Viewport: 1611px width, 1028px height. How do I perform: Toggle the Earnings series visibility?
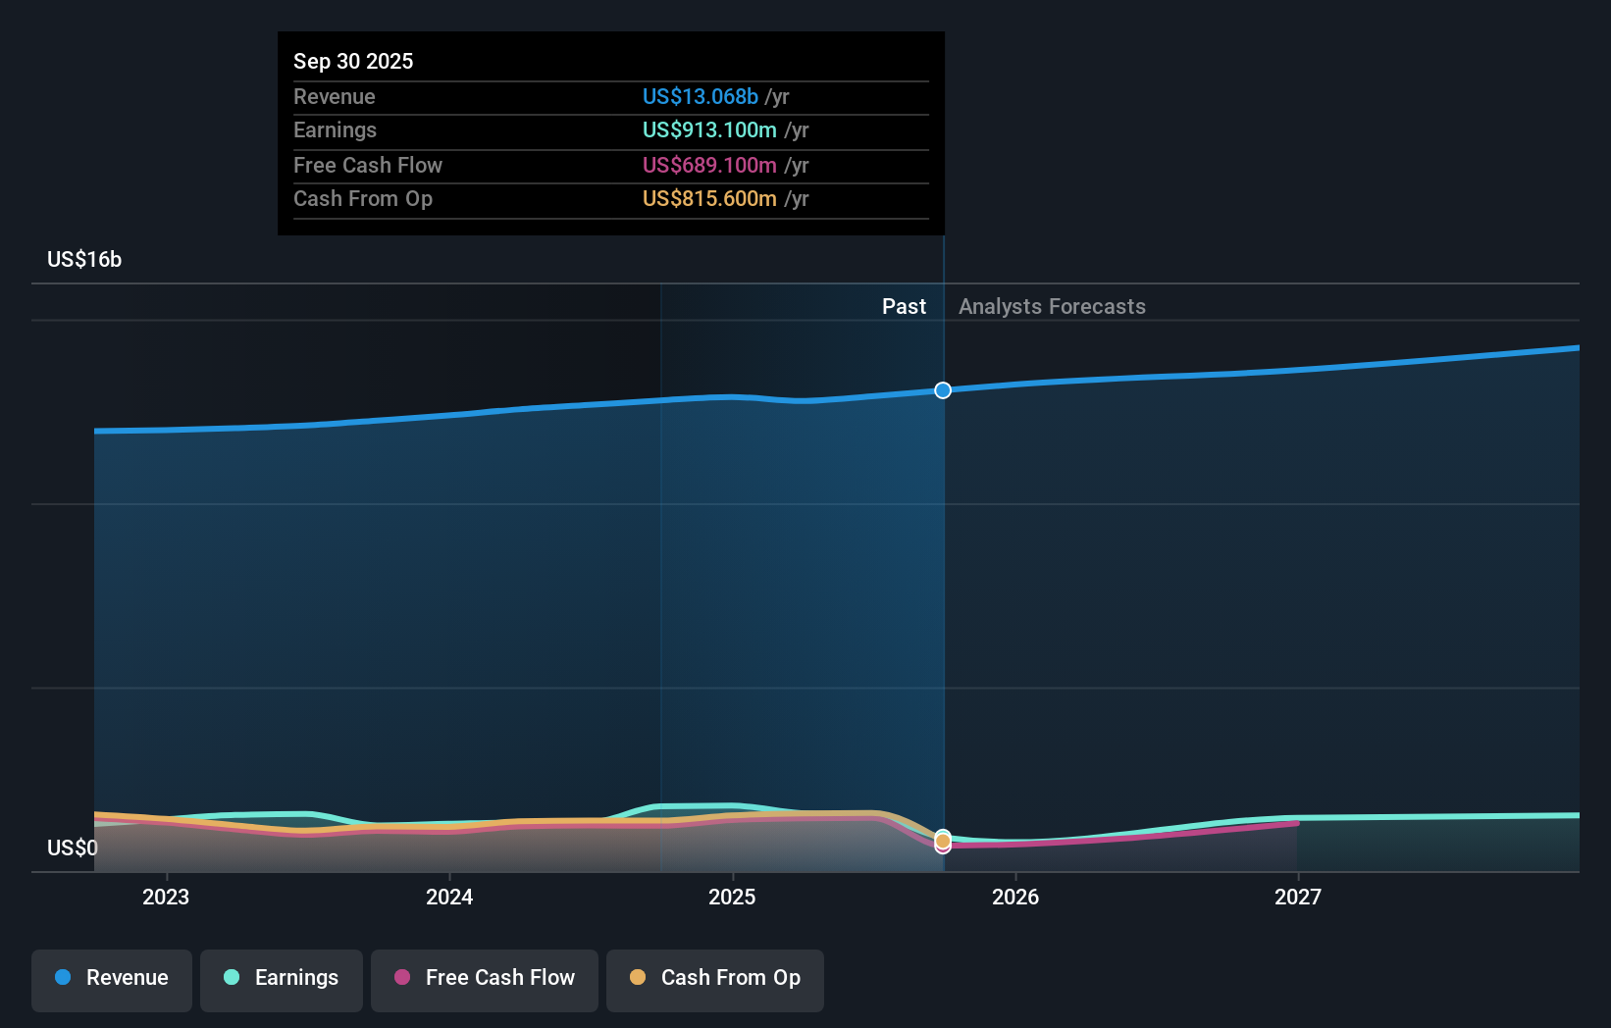pos(281,980)
